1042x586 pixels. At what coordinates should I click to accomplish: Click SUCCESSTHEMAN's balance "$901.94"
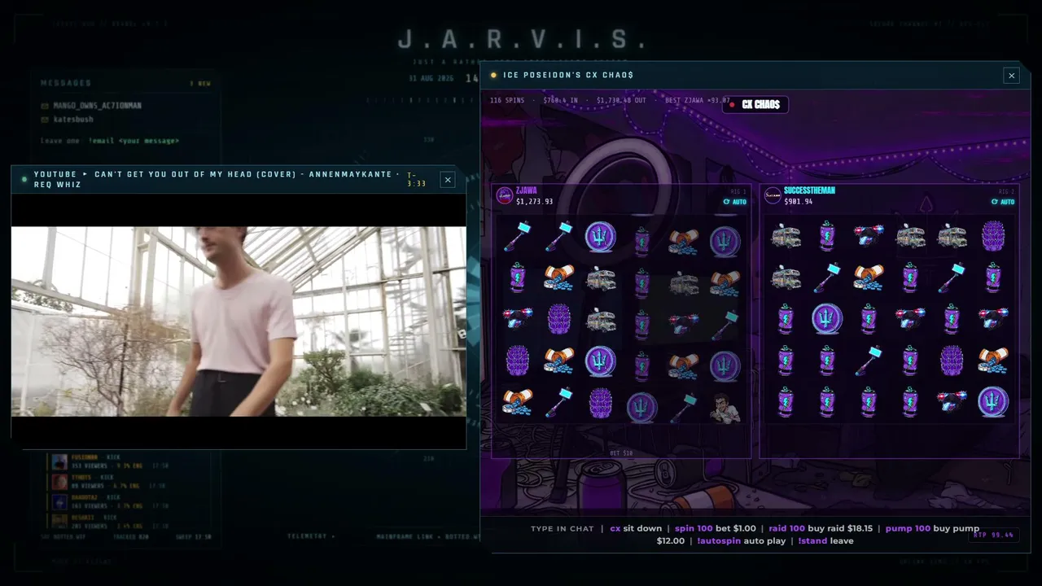[799, 202]
